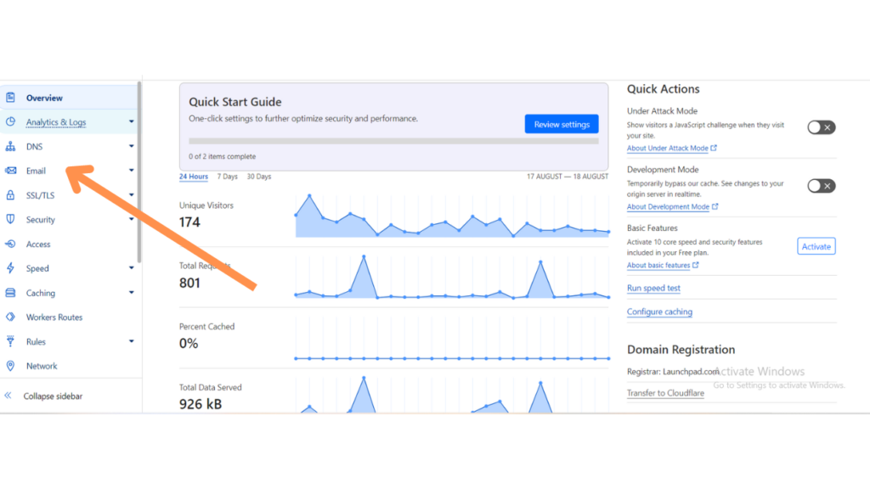Click the 17 AUGUST — 18 AUGUST date range
Screen dimensions: 870x489
pos(567,177)
